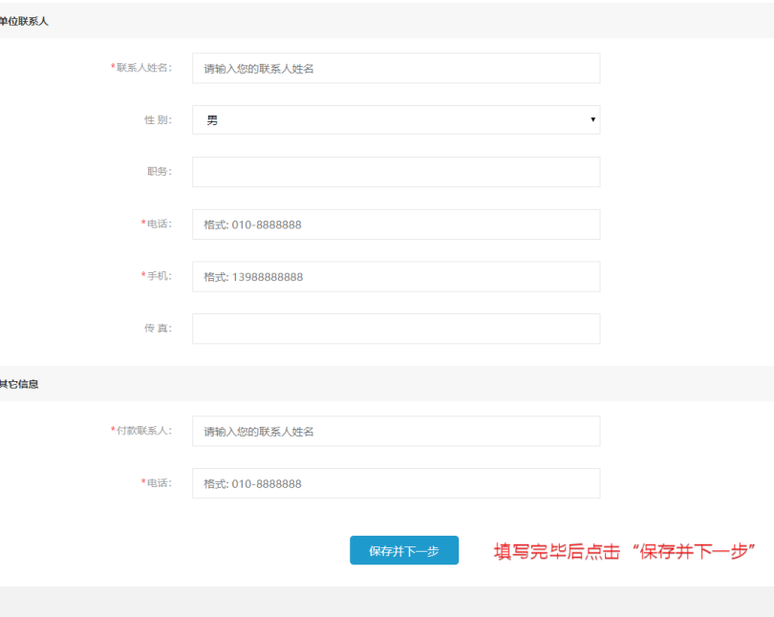
Task: Click the 付款联系人 label text
Action: tap(143, 431)
